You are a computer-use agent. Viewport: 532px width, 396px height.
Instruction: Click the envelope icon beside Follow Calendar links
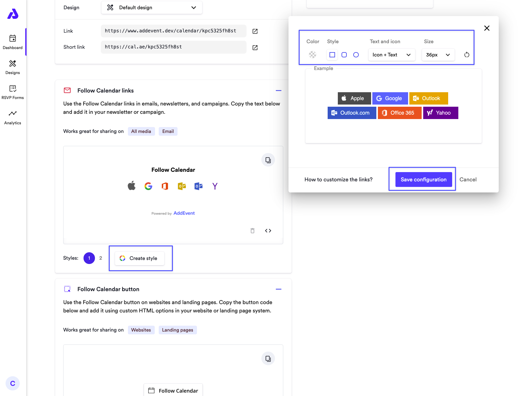[67, 90]
